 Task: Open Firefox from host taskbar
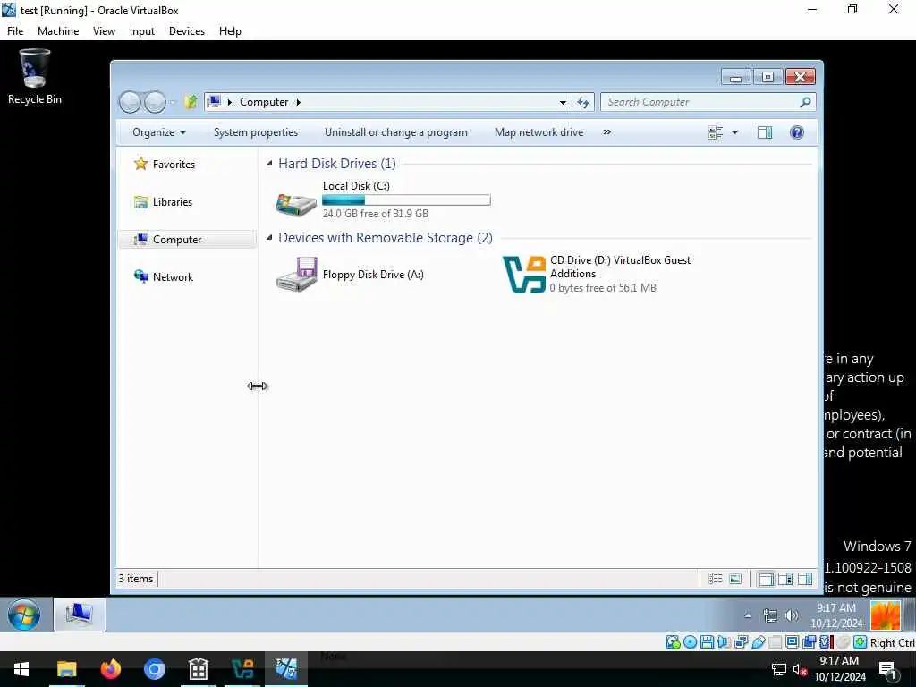coord(110,669)
